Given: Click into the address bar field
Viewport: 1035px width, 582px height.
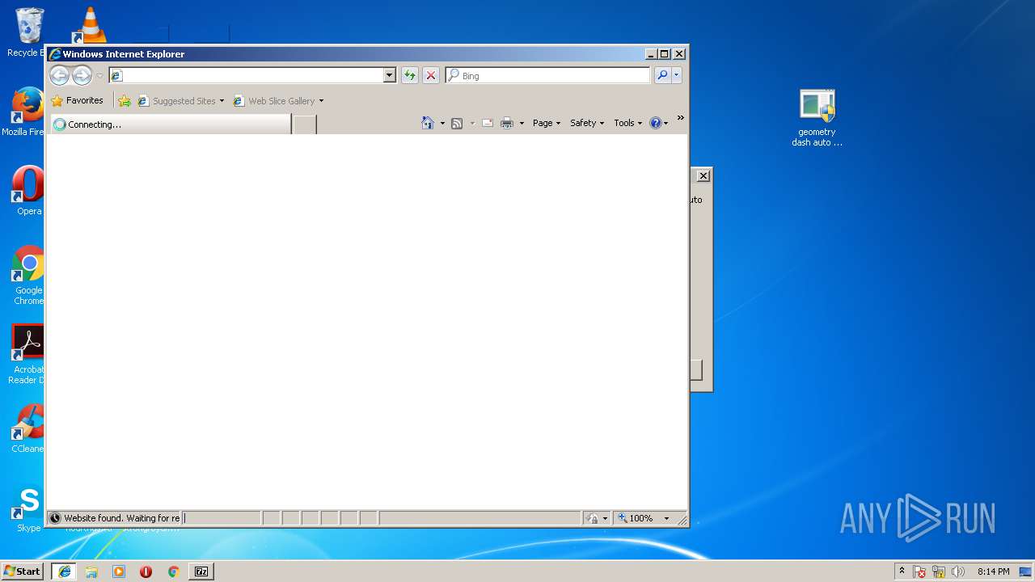Looking at the screenshot, I should pos(246,75).
